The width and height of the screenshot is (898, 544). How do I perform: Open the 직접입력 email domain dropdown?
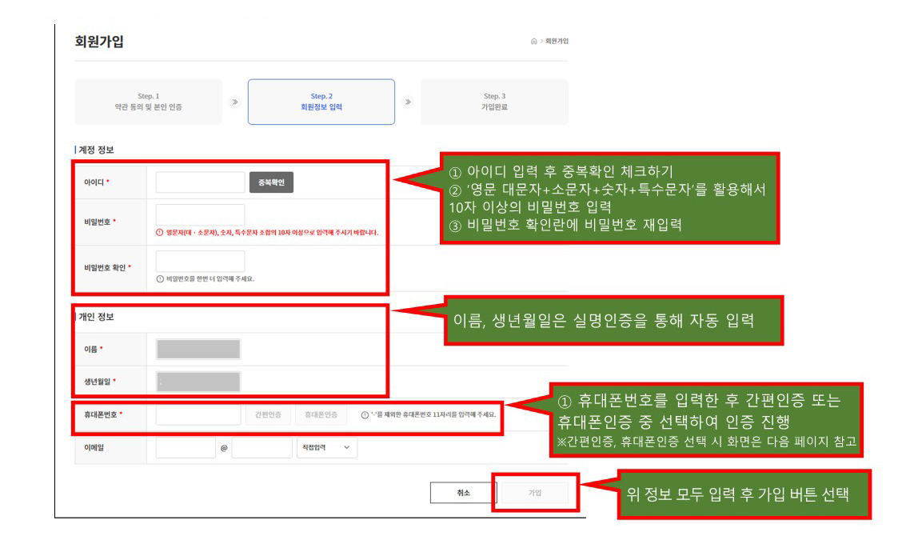327,447
